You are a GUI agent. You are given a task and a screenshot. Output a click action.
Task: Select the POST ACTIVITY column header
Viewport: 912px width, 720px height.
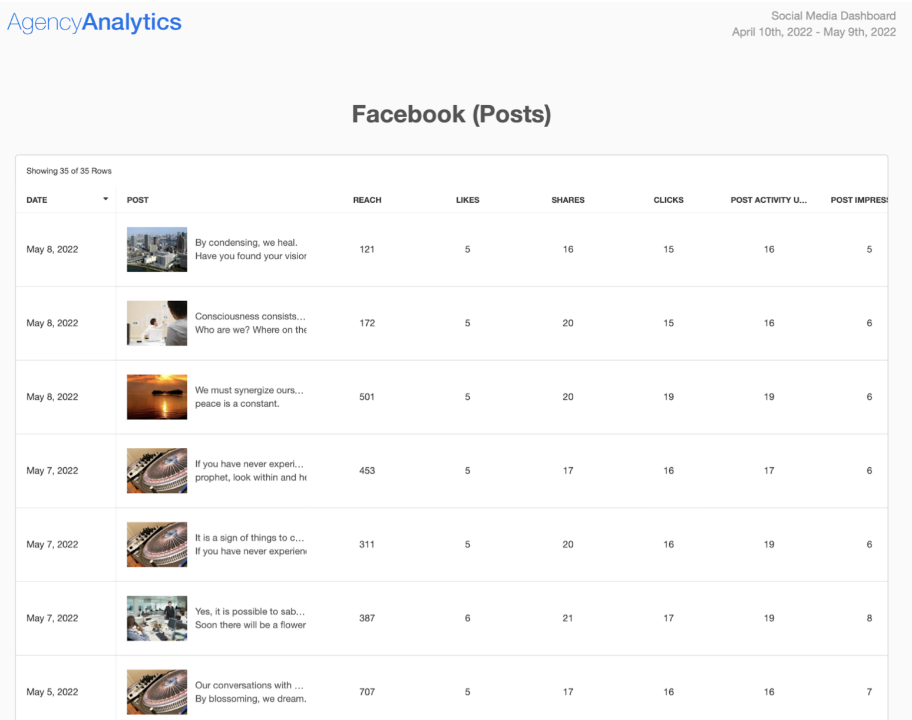click(768, 200)
